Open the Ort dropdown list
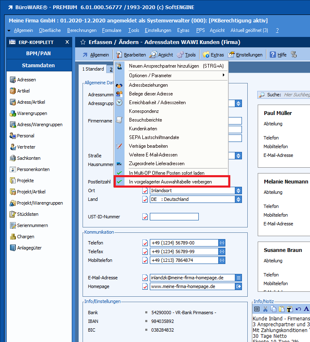310x342 pixels. pos(238,191)
